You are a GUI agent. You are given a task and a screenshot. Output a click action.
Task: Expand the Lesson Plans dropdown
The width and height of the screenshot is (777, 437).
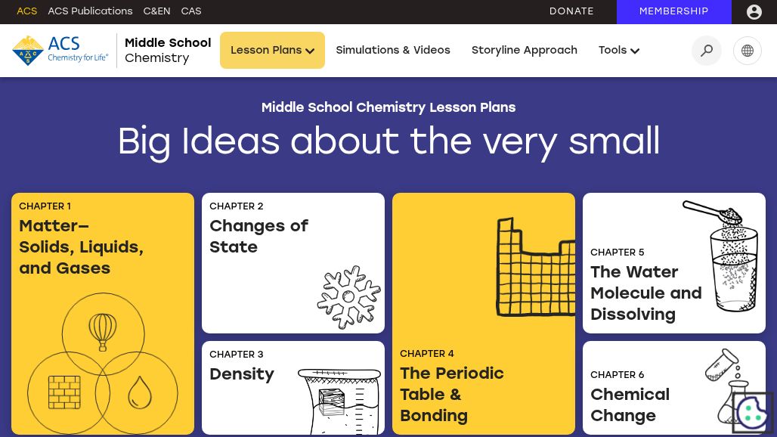pos(272,51)
